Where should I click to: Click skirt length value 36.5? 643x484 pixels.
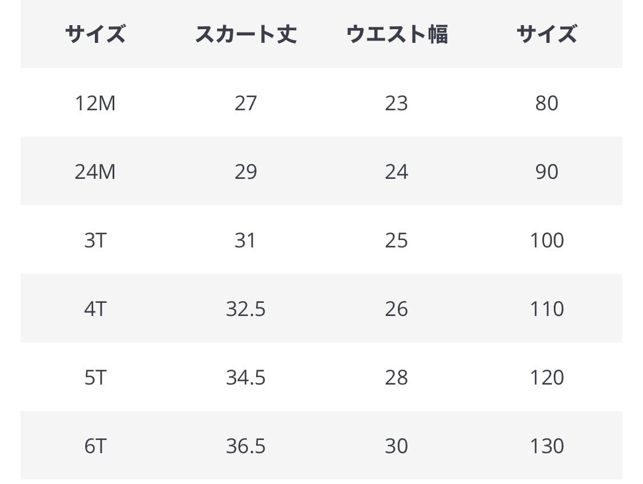246,446
